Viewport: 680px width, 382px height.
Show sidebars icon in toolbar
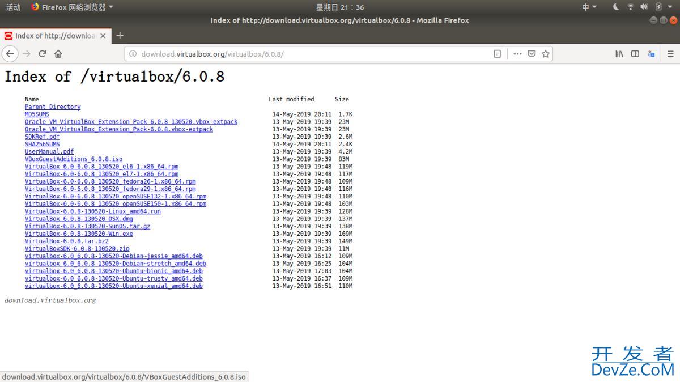(635, 54)
